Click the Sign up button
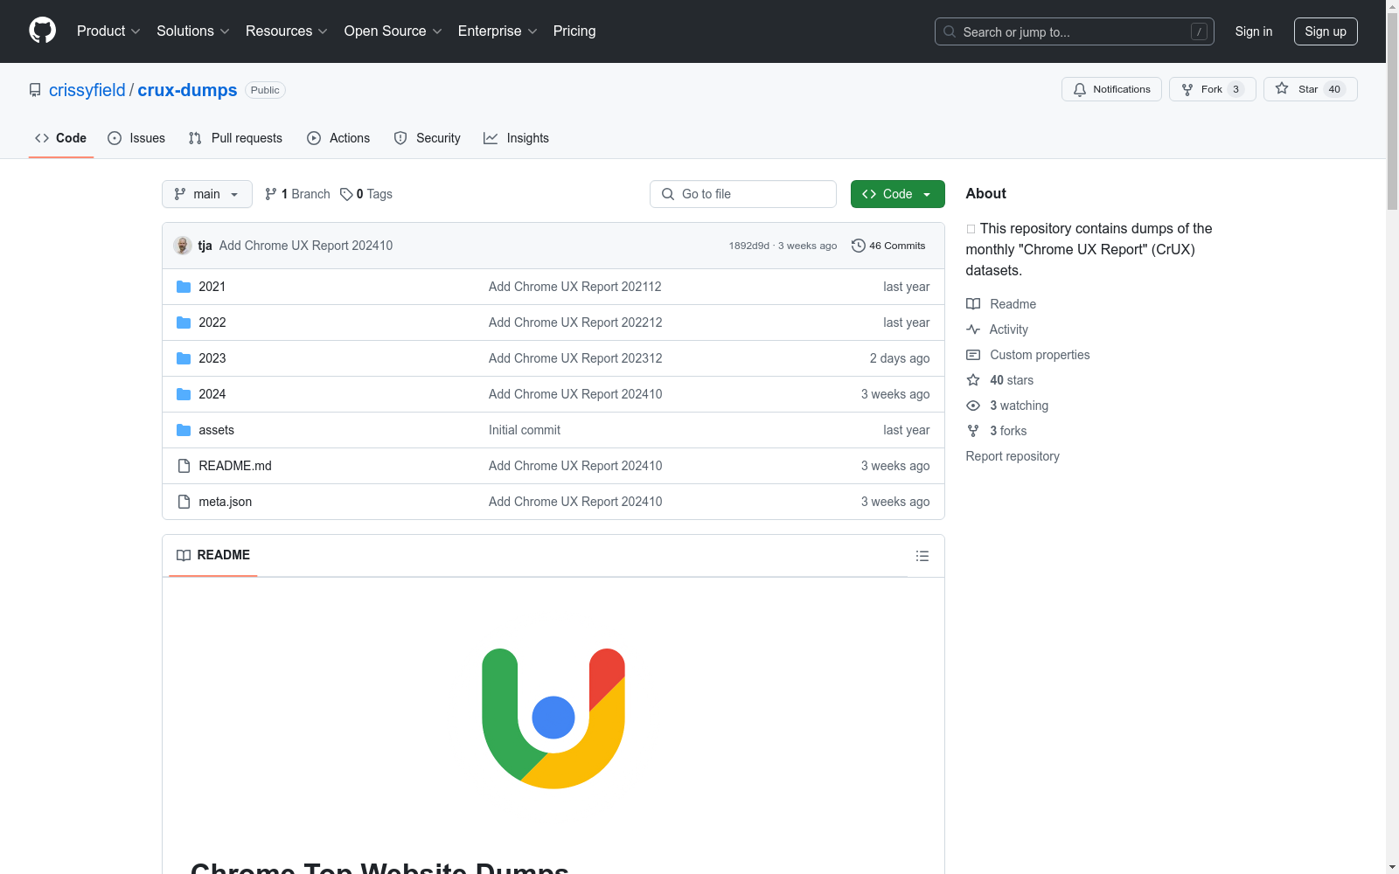 [x=1326, y=31]
